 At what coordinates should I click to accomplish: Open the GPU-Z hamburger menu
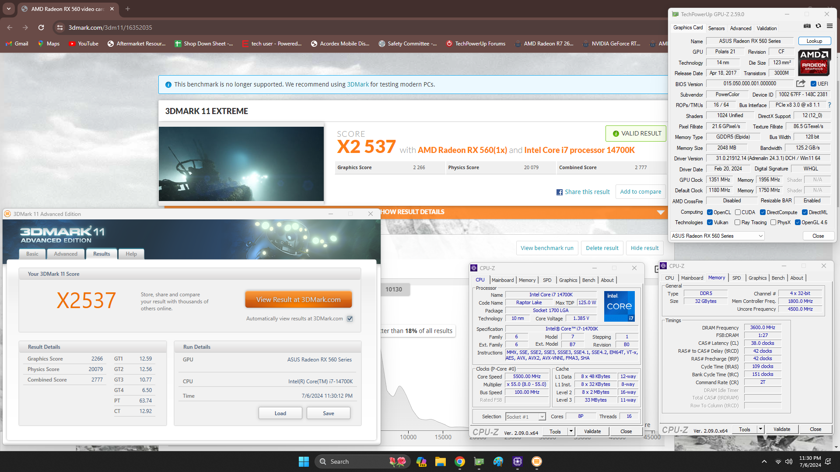pyautogui.click(x=829, y=26)
